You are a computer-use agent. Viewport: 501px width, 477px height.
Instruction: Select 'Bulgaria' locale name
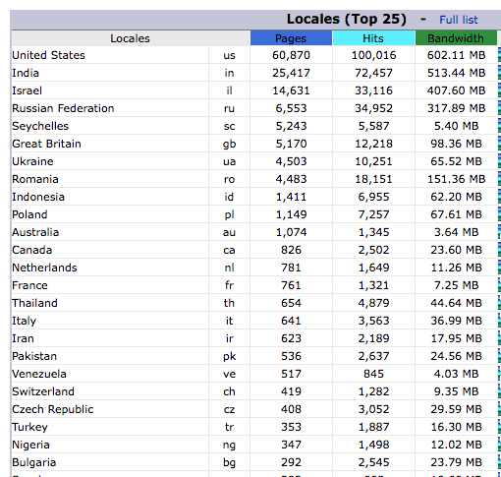[33, 462]
